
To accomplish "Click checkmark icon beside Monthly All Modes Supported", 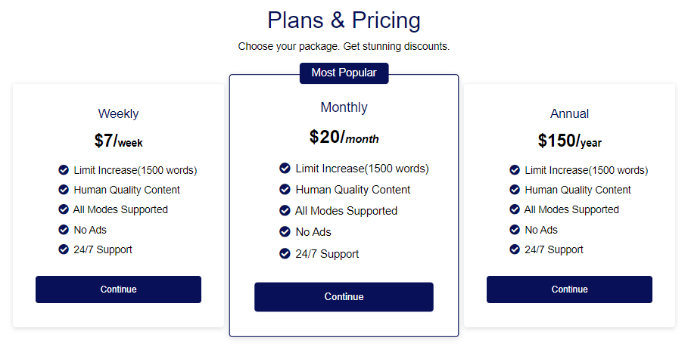I will point(285,211).
